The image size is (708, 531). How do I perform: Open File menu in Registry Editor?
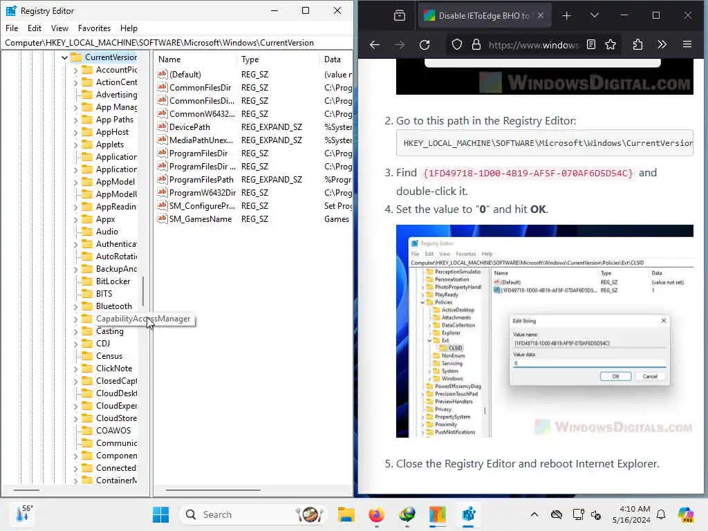point(12,28)
